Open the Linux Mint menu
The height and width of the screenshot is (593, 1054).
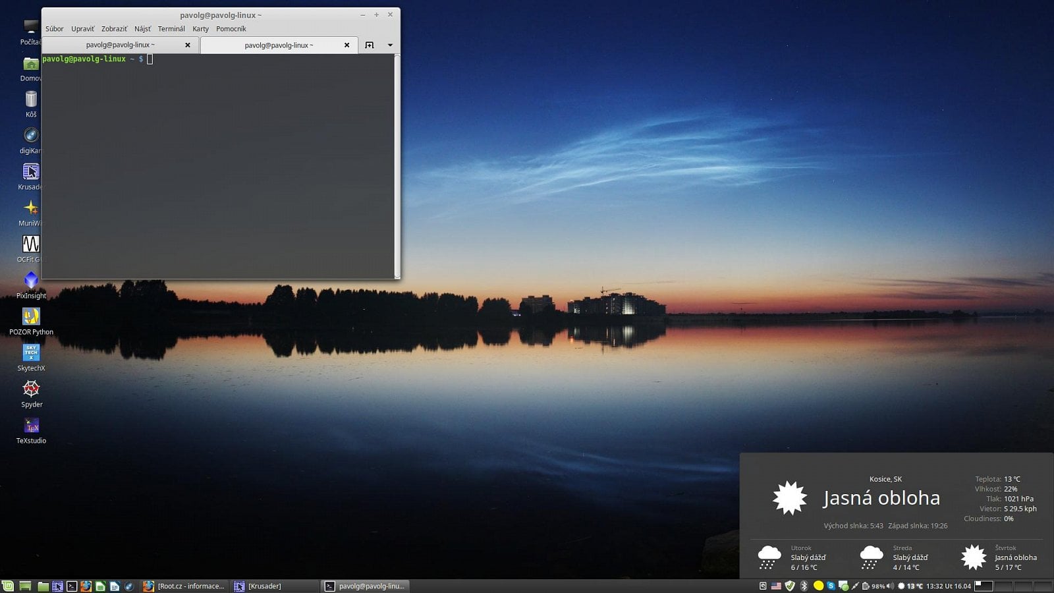[x=8, y=586]
